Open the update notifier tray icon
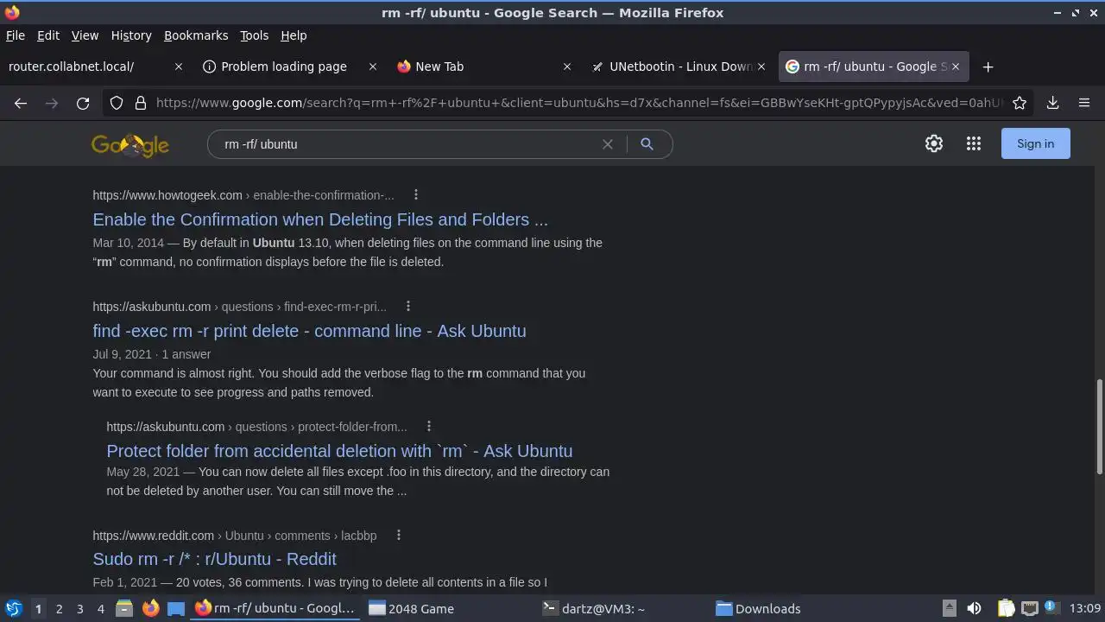The height and width of the screenshot is (622, 1105). [1051, 607]
